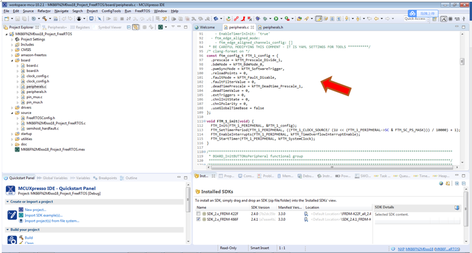Image resolution: width=472 pixels, height=253 pixels.
Task: Switch to the peripherals.h editor tab
Action: pyautogui.click(x=273, y=27)
